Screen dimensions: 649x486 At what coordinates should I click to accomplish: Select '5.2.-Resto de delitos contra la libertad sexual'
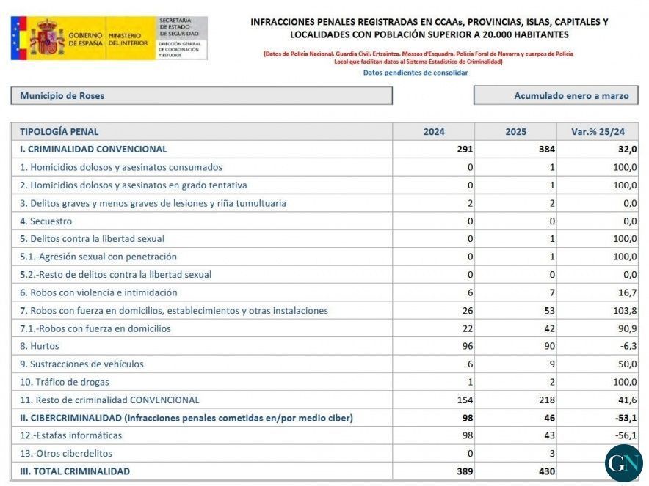click(115, 274)
